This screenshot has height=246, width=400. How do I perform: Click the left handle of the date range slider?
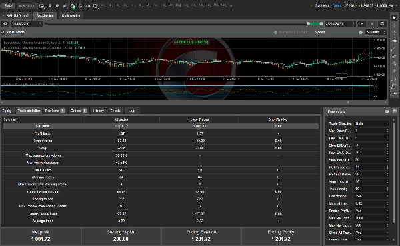308,23
